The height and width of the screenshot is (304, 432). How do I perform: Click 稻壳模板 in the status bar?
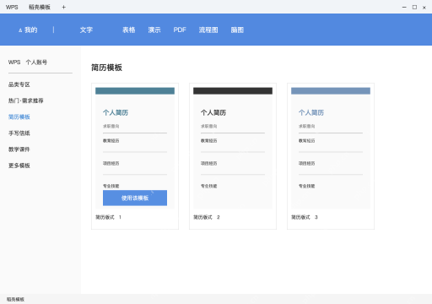(15, 299)
